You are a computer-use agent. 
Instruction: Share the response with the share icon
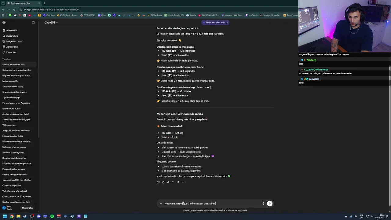click(173, 182)
